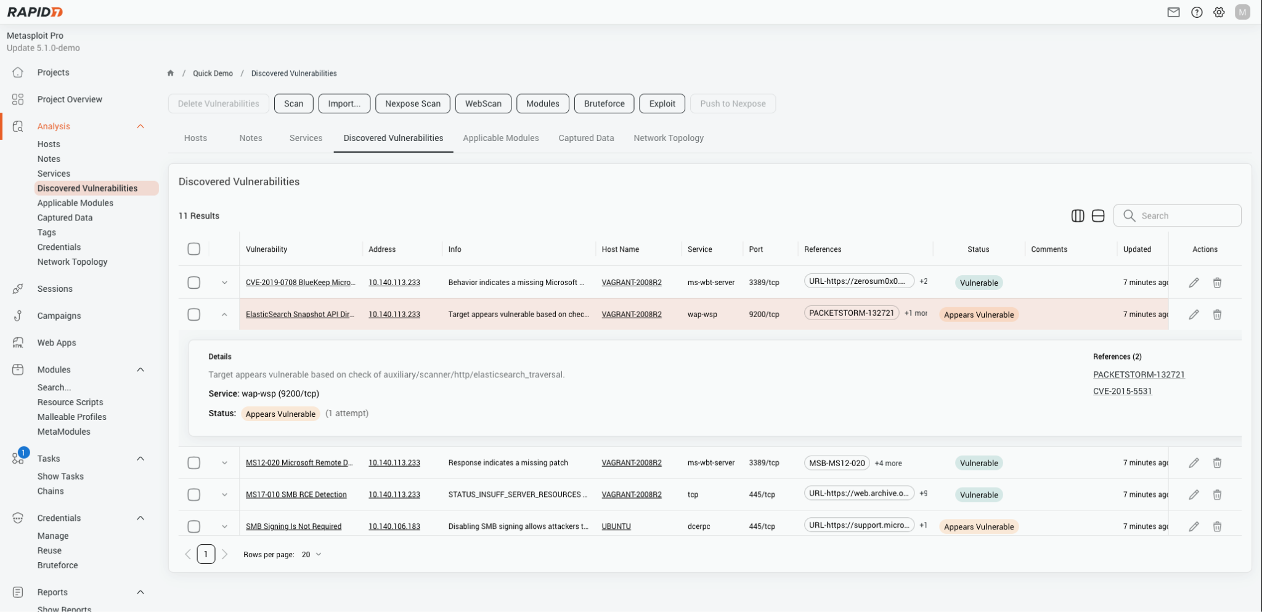Switch to the Applicable Modules tab
This screenshot has width=1262, height=612.
pyautogui.click(x=501, y=138)
